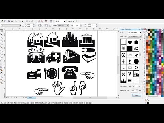Click the Paste icon in the toolbar
Screen dimensions: 164x123
tap(23, 21)
